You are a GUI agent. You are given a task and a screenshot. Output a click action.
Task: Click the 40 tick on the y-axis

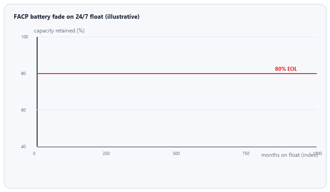[x=23, y=146]
